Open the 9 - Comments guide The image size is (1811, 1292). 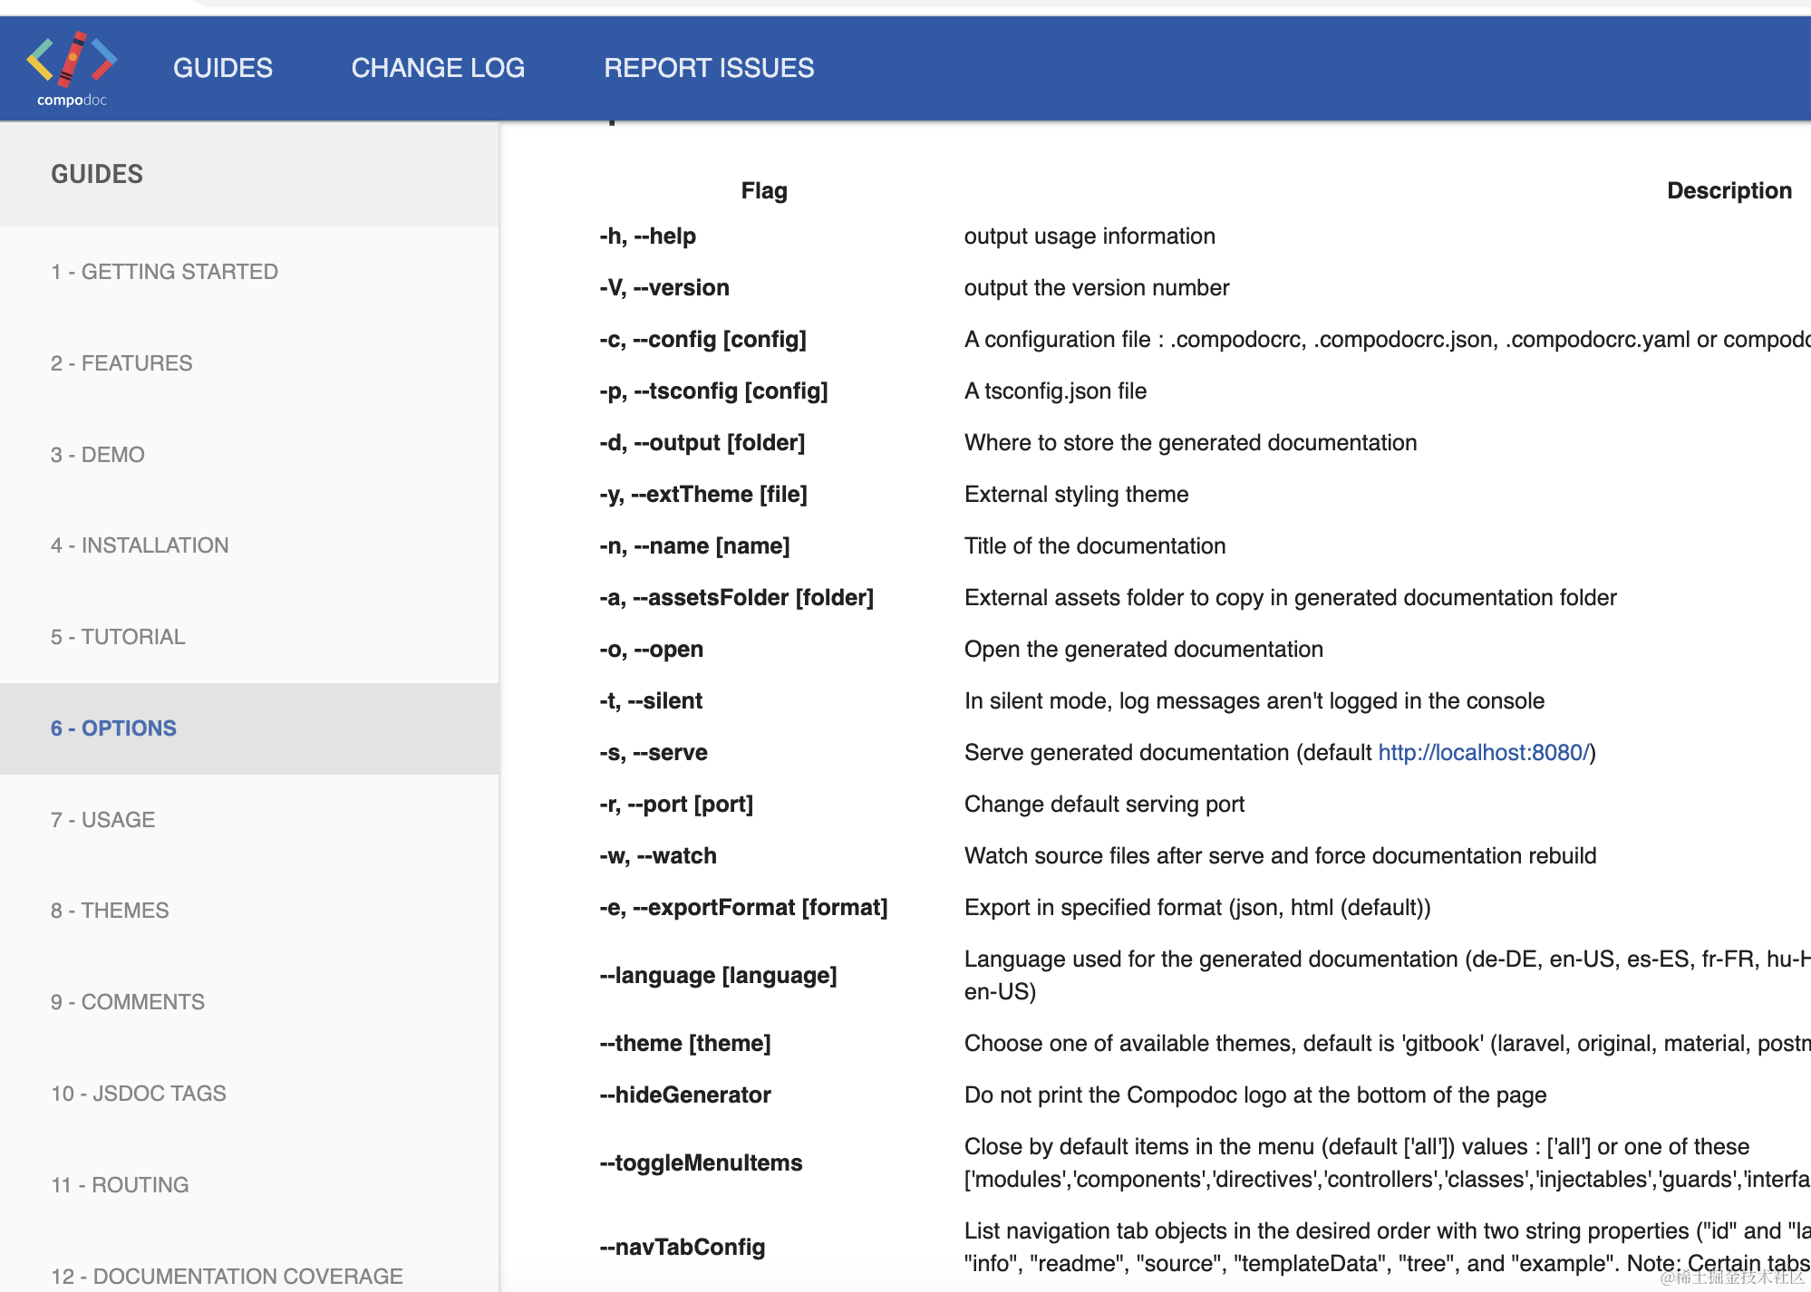pos(128,1002)
